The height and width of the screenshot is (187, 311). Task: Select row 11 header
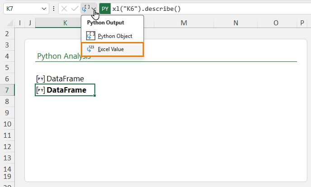7,136
